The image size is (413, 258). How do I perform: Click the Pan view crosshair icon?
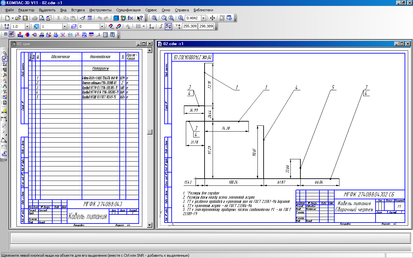point(212,18)
